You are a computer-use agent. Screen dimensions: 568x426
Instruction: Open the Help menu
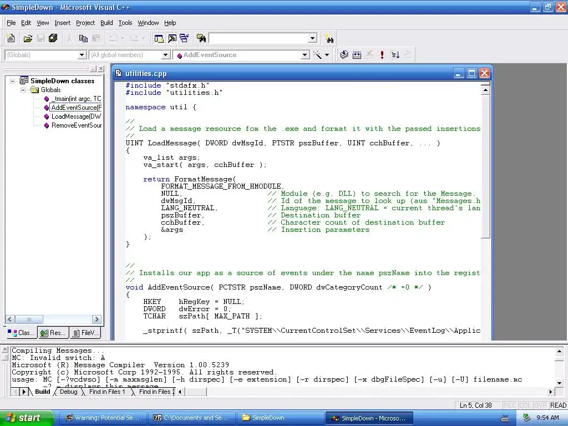(170, 23)
